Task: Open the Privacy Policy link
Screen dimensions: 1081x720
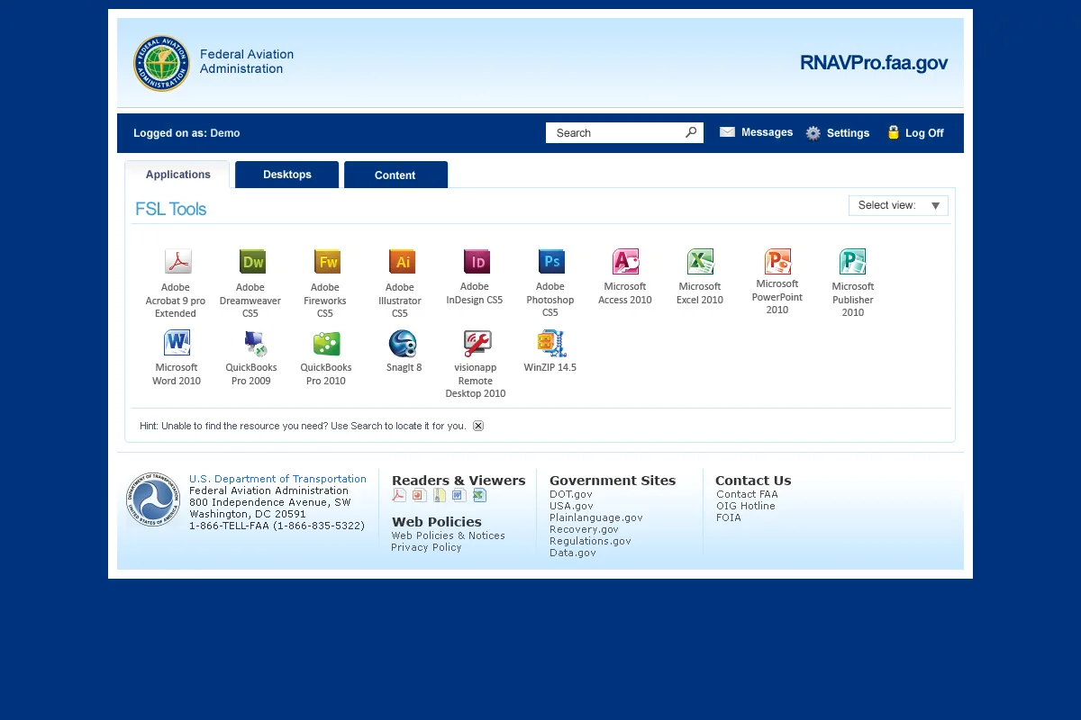Action: [x=426, y=547]
